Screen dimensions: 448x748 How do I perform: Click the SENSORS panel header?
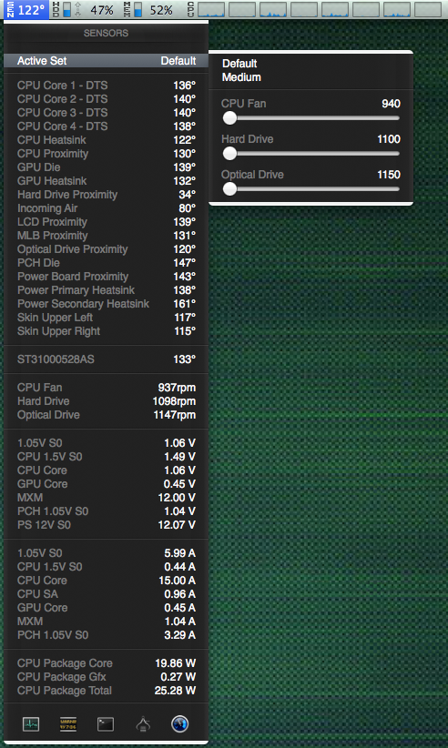point(106,34)
